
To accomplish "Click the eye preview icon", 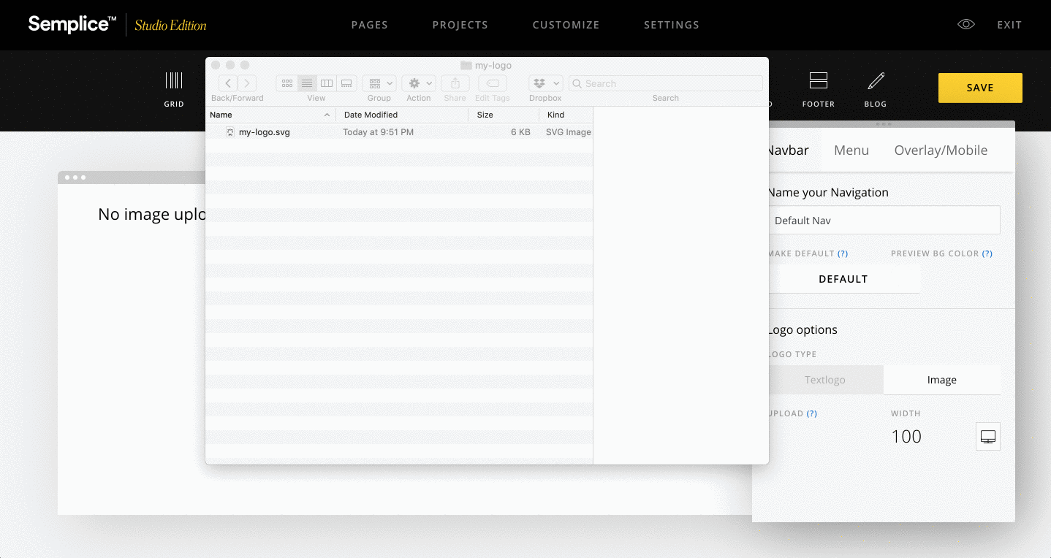I will point(966,25).
